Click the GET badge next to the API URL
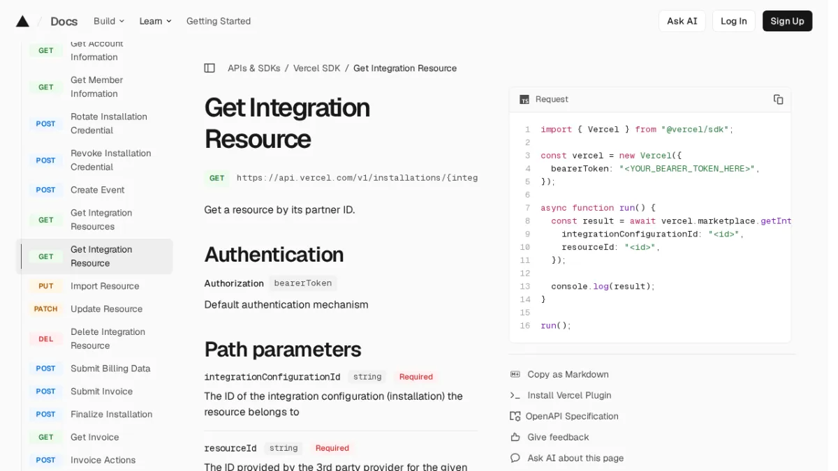Screen dimensions: 838x471 [217, 178]
